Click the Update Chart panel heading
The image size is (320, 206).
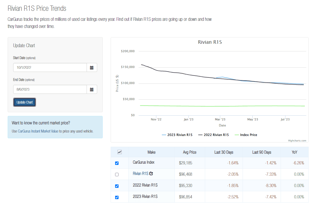click(x=24, y=46)
